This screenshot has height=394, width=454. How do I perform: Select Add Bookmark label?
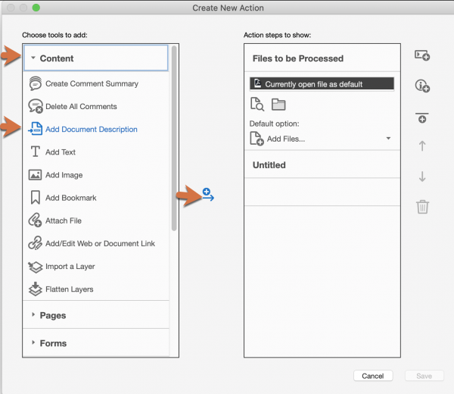71,198
